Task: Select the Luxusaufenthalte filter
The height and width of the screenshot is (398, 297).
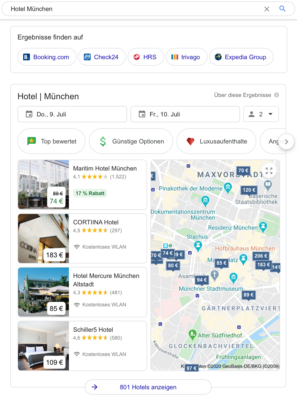Action: pos(217,141)
